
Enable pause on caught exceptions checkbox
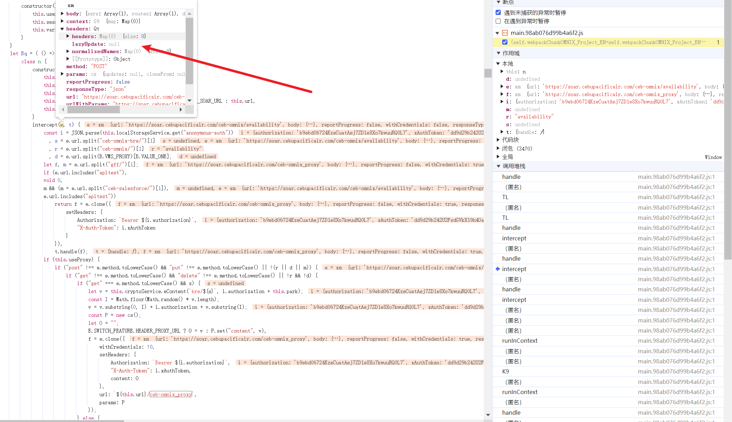498,21
